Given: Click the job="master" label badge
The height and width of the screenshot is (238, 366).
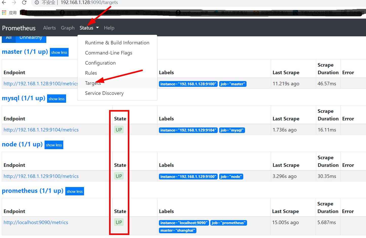Looking at the screenshot, I should (x=233, y=84).
